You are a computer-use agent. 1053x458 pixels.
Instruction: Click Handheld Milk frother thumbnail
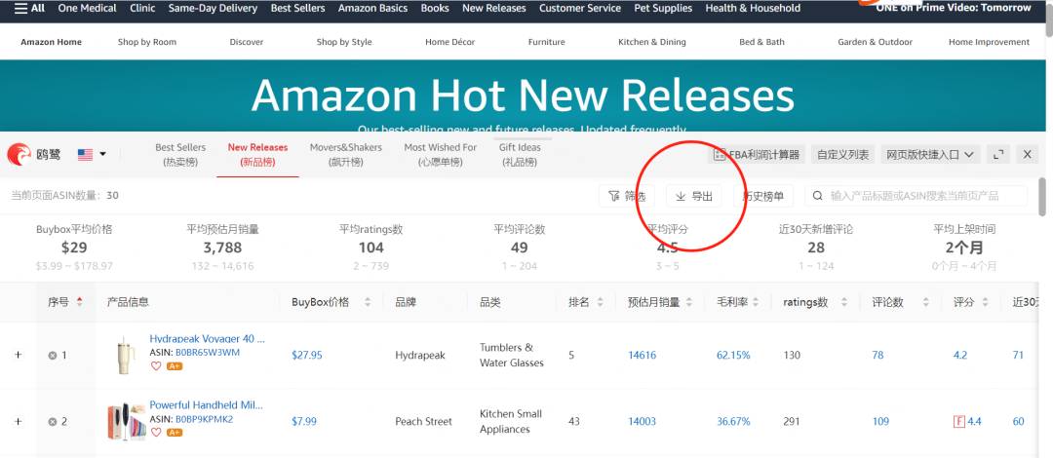tap(126, 422)
